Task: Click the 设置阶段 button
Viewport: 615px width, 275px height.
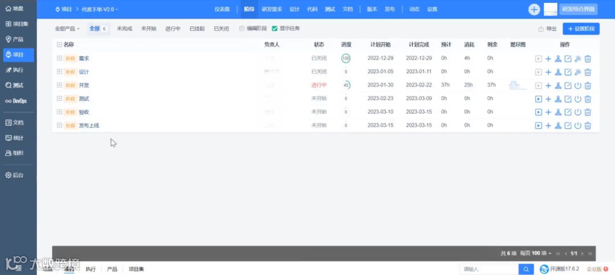Action: [581, 28]
